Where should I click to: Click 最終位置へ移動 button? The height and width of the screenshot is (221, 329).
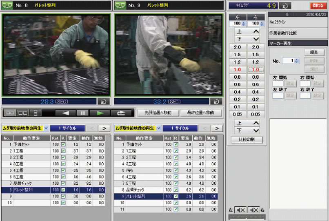point(200,113)
